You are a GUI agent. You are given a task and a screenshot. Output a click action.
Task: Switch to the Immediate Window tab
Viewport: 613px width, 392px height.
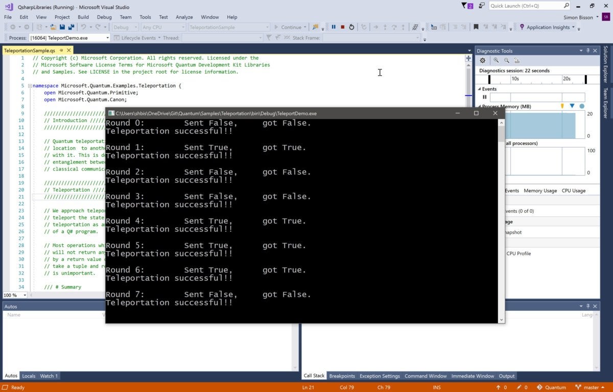(x=473, y=376)
